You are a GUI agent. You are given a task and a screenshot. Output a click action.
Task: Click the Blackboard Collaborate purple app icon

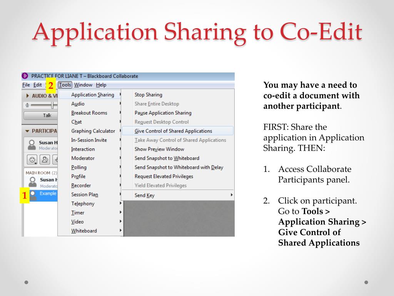25,76
